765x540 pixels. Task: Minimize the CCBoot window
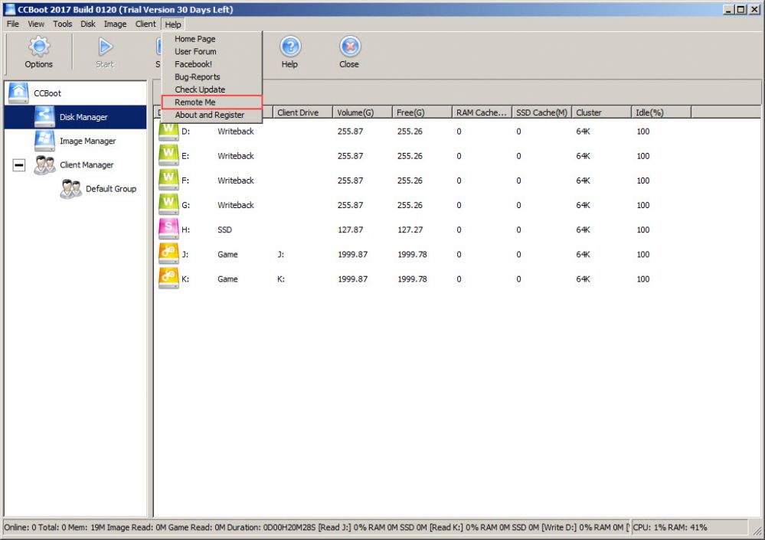(729, 9)
